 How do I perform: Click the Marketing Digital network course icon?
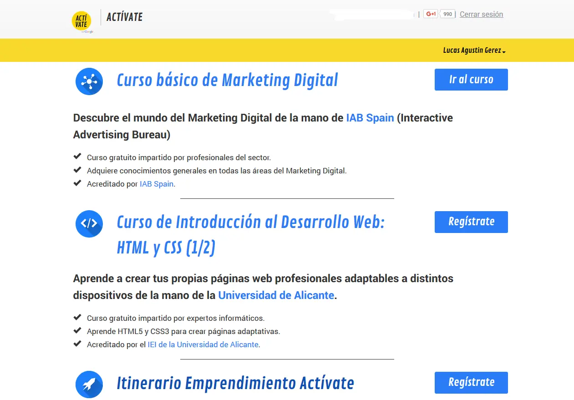click(x=89, y=81)
